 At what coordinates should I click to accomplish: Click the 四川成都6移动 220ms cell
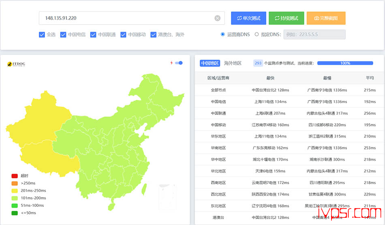tap(327, 125)
